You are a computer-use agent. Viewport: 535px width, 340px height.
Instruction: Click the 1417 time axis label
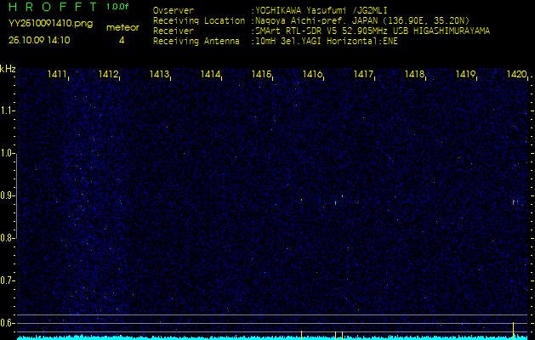[363, 74]
